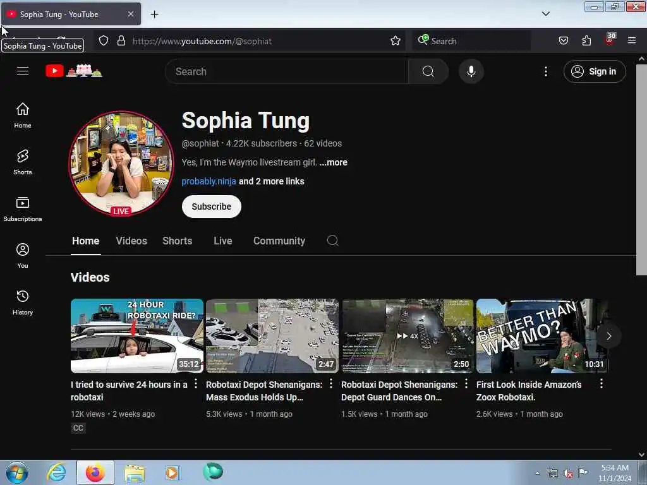The height and width of the screenshot is (485, 647).
Task: Open options for Mass Exodus video
Action: tap(330, 383)
